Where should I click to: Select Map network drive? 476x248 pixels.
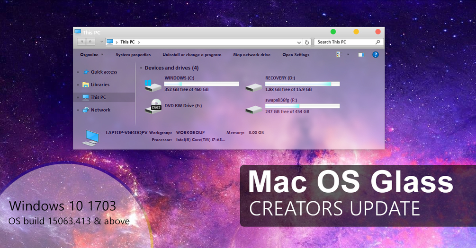point(251,55)
